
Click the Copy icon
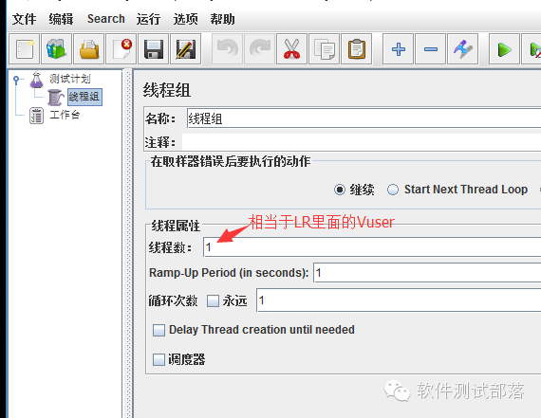[x=324, y=49]
